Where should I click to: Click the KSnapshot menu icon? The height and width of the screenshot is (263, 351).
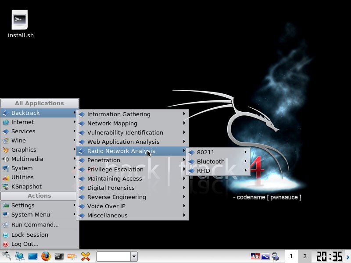tap(6, 187)
